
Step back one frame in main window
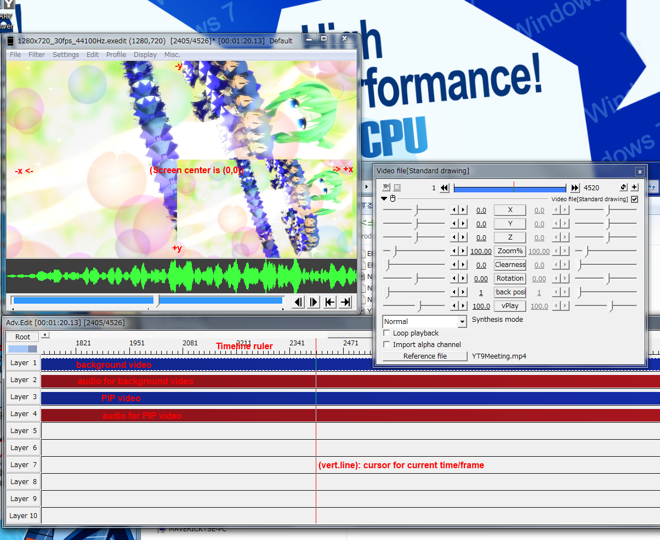pos(298,302)
